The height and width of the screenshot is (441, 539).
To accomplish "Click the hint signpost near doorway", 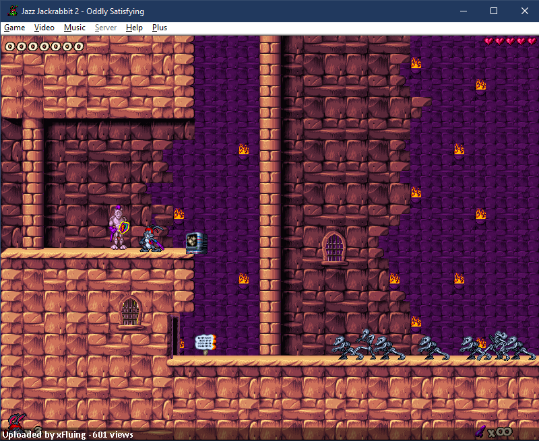I will coord(205,343).
